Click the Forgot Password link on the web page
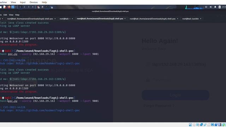The width and height of the screenshot is (226, 127). (159, 106)
